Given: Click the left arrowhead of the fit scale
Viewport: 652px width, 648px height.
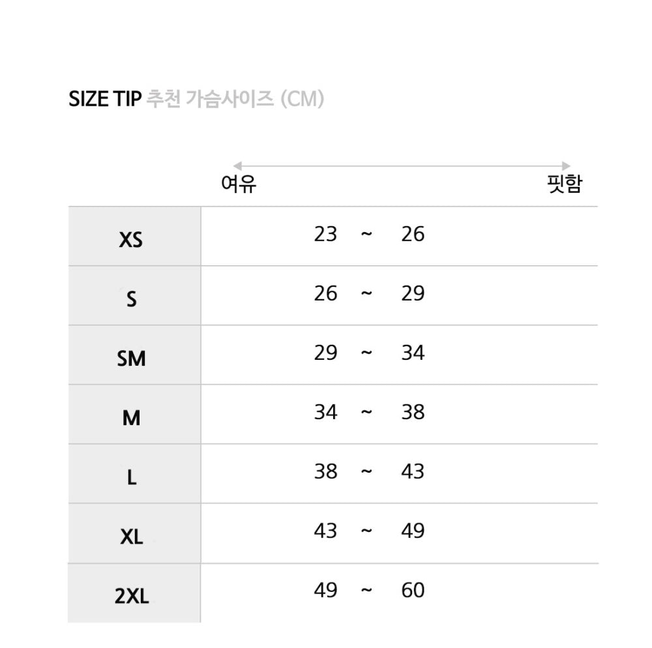Looking at the screenshot, I should coord(237,166).
